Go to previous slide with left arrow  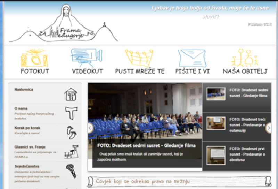(91, 128)
